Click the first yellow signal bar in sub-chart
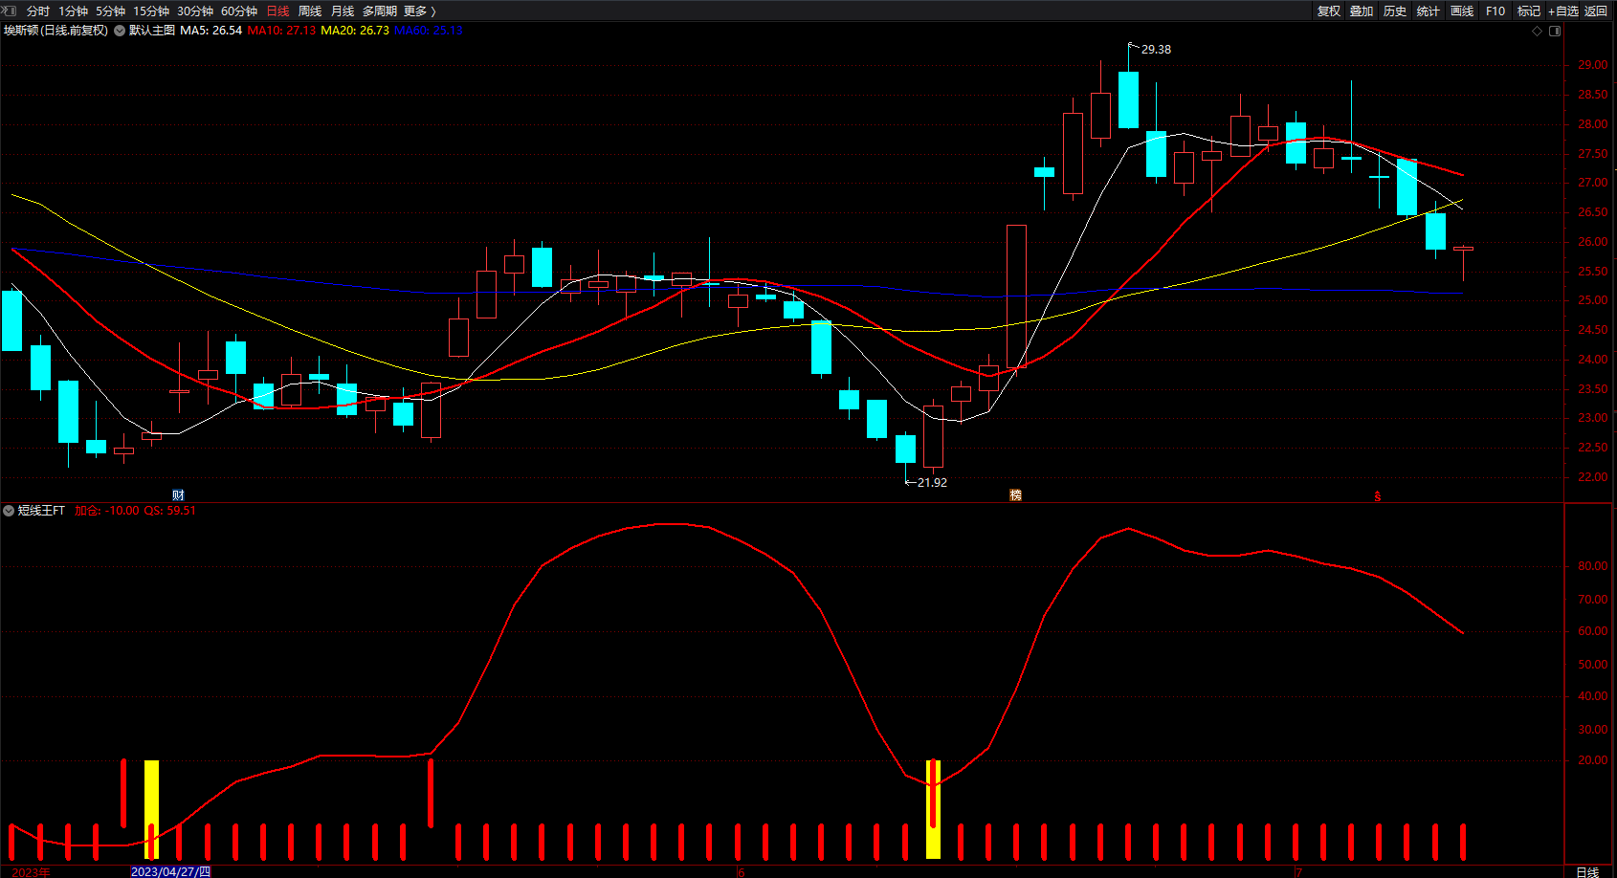Screen dimensions: 1617x878 (x=151, y=809)
